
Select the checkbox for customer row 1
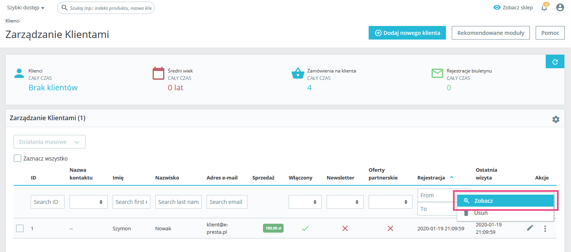coord(20,228)
